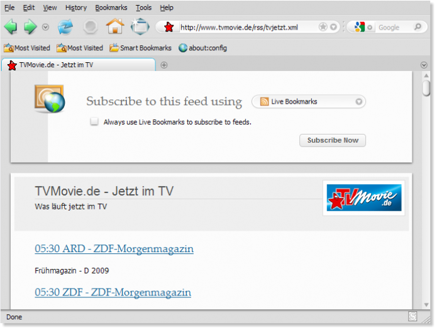Click the scrollbar down arrow
The image size is (437, 330).
pyautogui.click(x=426, y=305)
